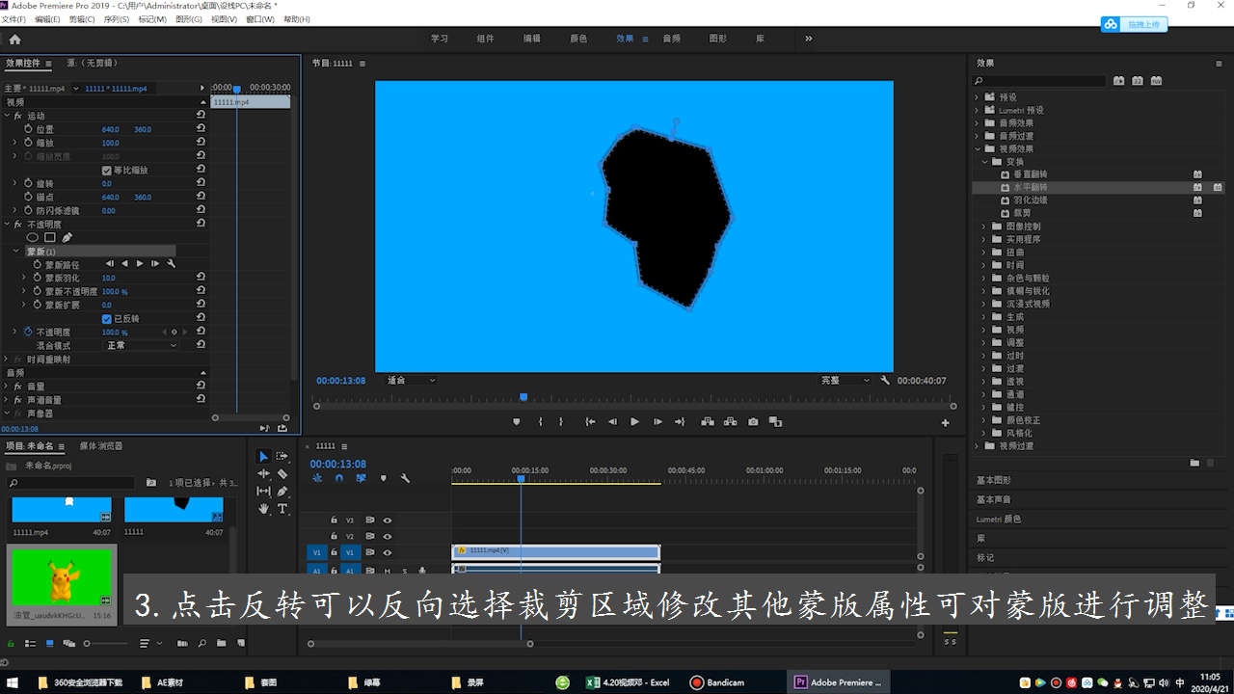Select the horizontal flip effect
Viewport: 1234px width, 694px height.
(x=1031, y=187)
